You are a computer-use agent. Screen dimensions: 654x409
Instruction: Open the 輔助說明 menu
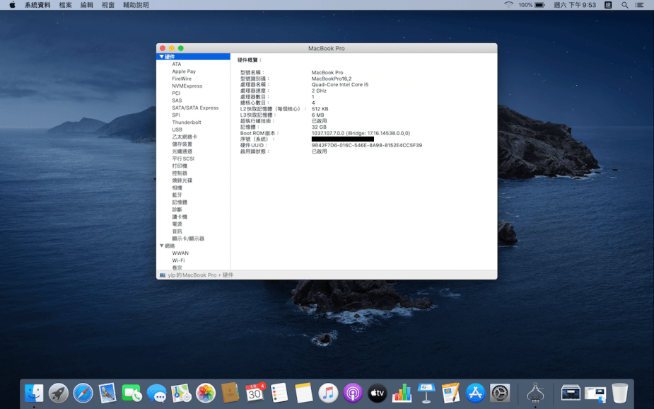(x=136, y=5)
